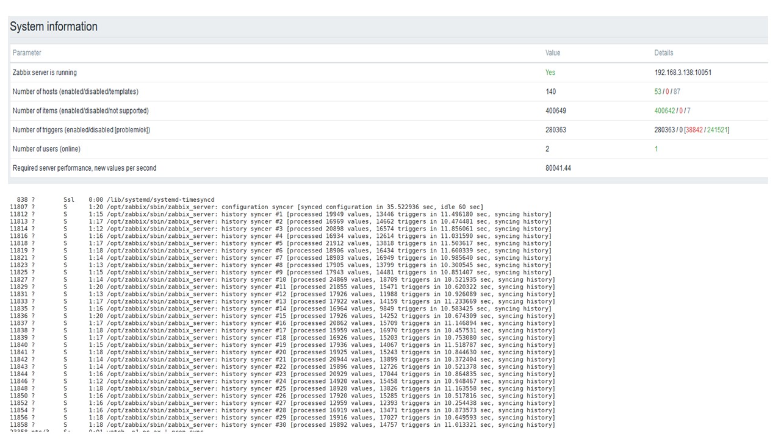
Task: Click the history syncer #19 line
Action: [283, 345]
